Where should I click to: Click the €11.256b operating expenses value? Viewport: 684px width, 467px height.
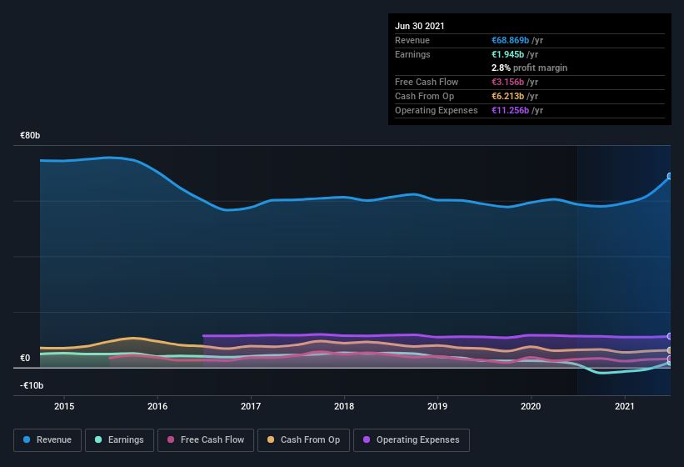(x=511, y=110)
